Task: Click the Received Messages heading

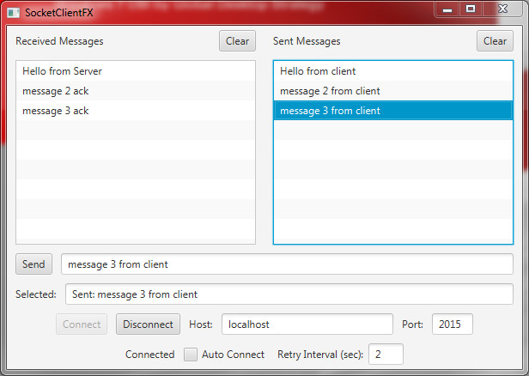Action: pos(59,41)
